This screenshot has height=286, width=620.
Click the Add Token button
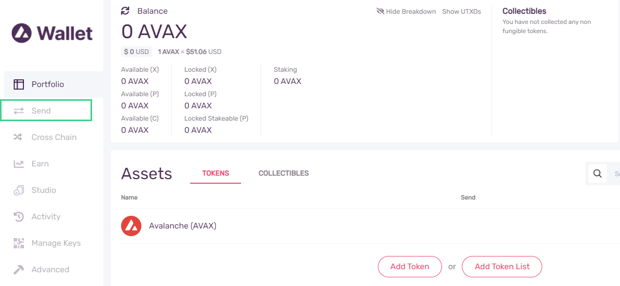tap(410, 267)
